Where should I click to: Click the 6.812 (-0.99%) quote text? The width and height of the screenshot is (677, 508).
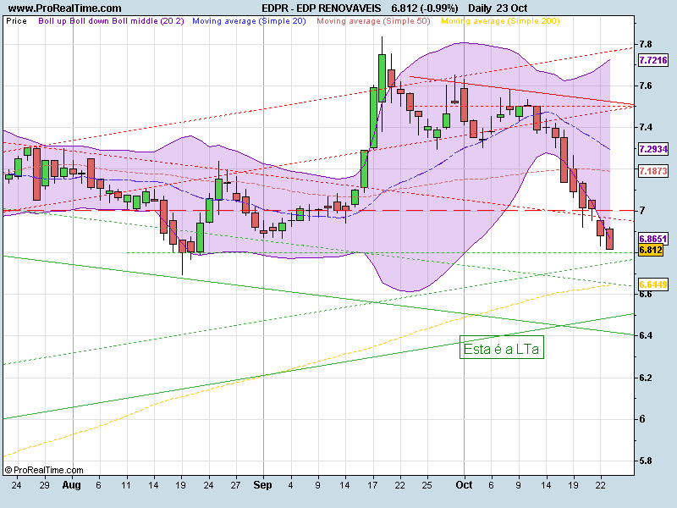tap(425, 8)
